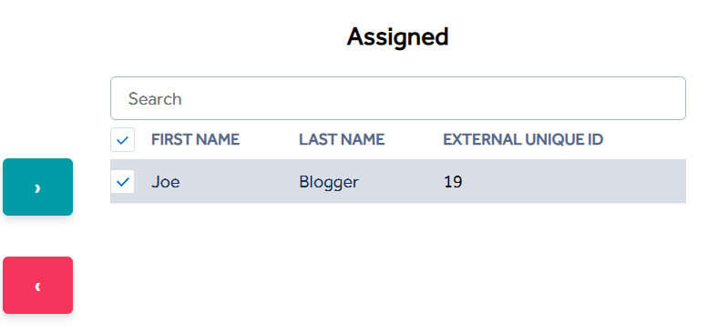Sort by the EXTERNAL UNIQUE ID column header

pos(523,140)
